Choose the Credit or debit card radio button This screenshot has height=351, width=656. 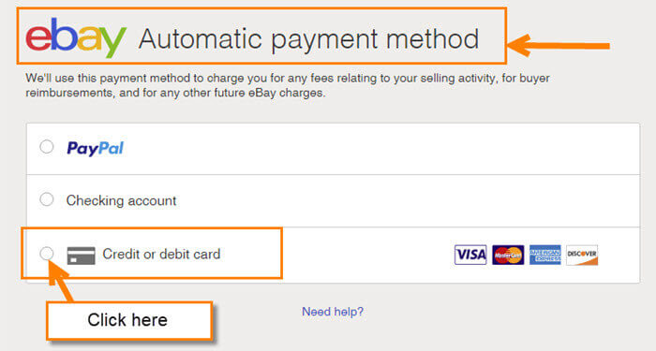tap(47, 254)
